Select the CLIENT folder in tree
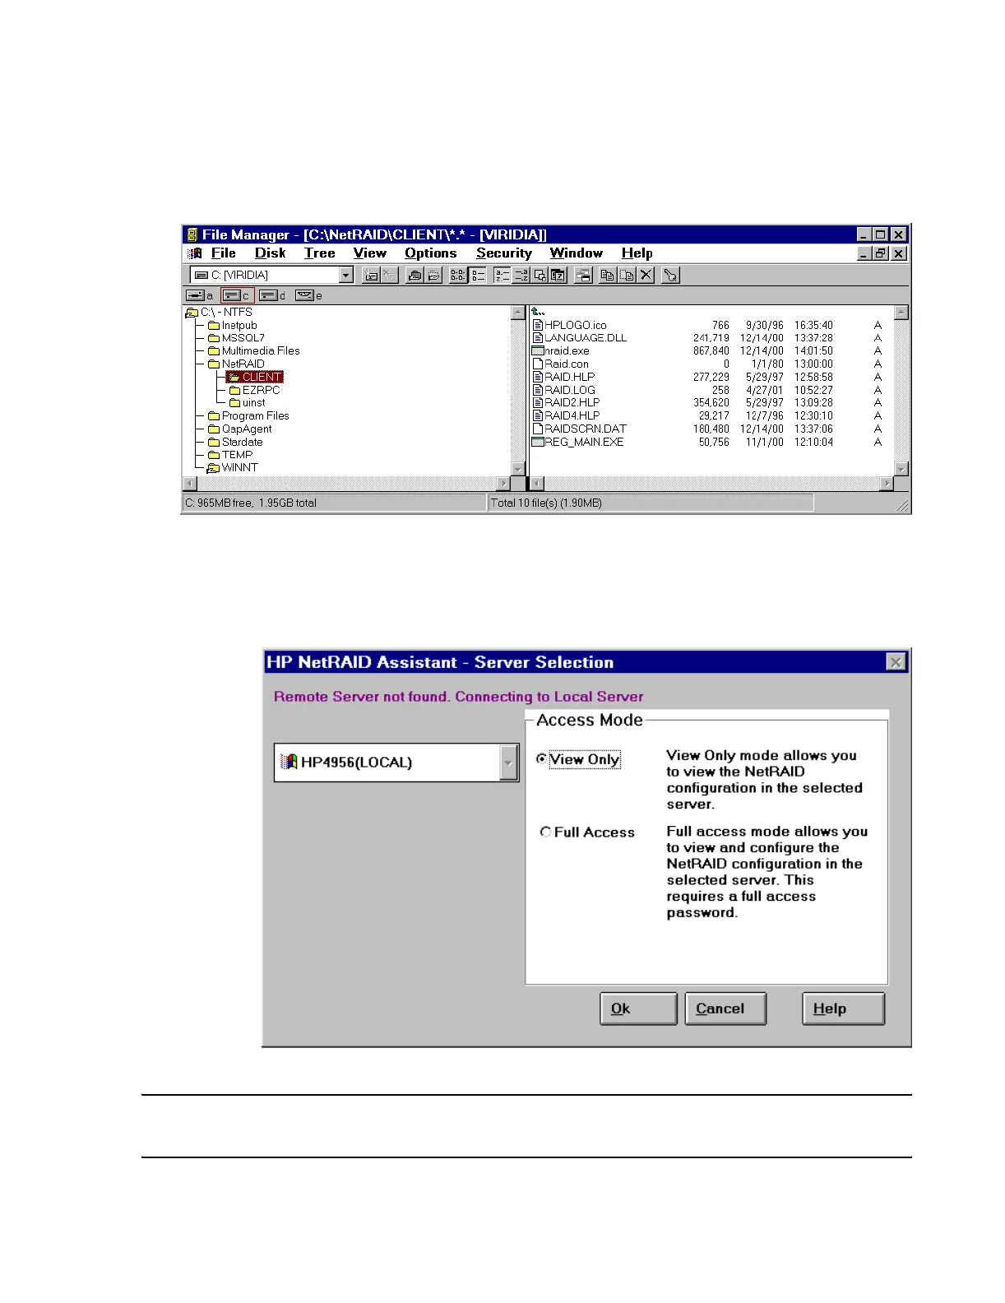 pyautogui.click(x=255, y=377)
